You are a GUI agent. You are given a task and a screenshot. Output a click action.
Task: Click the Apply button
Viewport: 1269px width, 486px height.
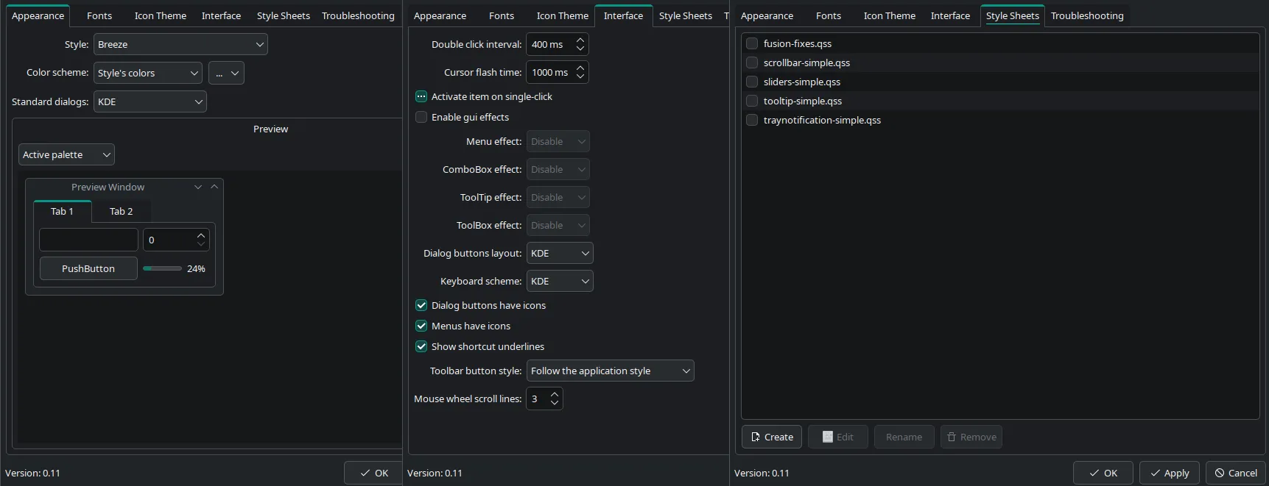tap(1169, 473)
